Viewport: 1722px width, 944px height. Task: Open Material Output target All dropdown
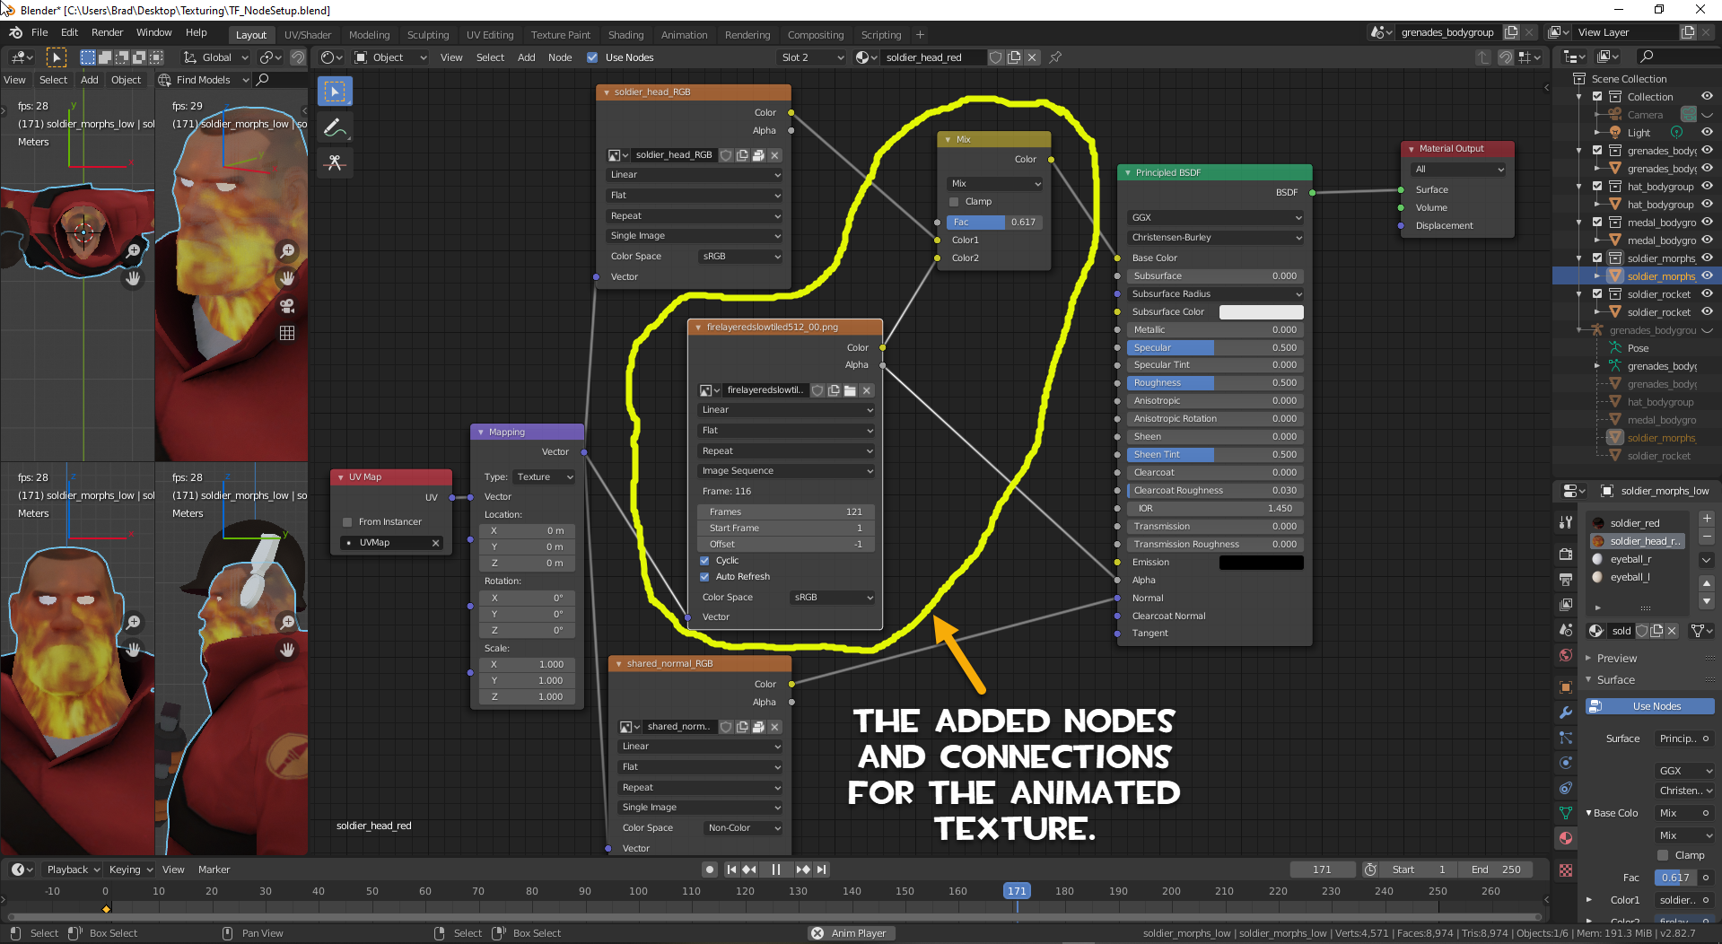coord(1458,170)
